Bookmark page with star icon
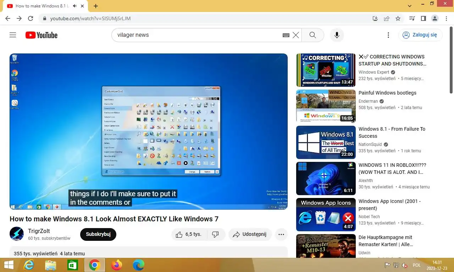454x272 pixels. click(x=398, y=18)
